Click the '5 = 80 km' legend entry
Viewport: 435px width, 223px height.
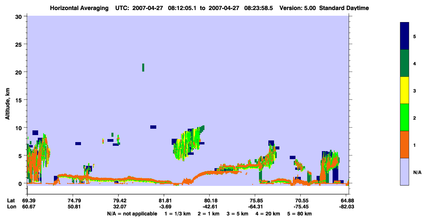(x=299, y=214)
